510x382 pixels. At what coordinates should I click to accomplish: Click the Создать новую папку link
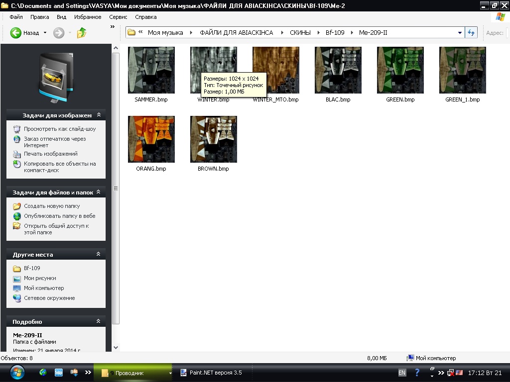[52, 206]
